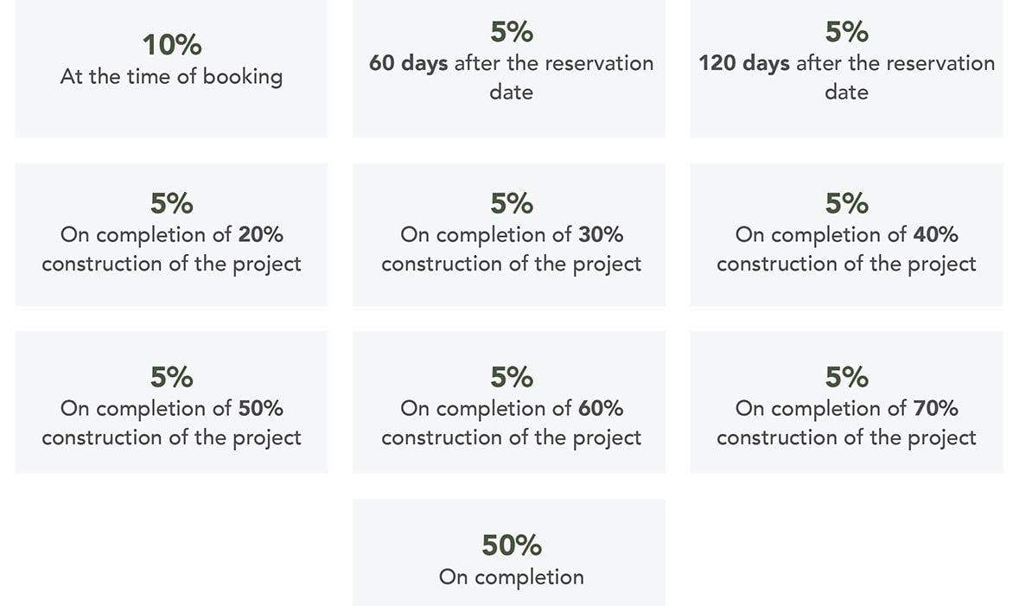Click the 5% heading of the 60% construction card
The width and height of the screenshot is (1019, 606).
coord(511,377)
